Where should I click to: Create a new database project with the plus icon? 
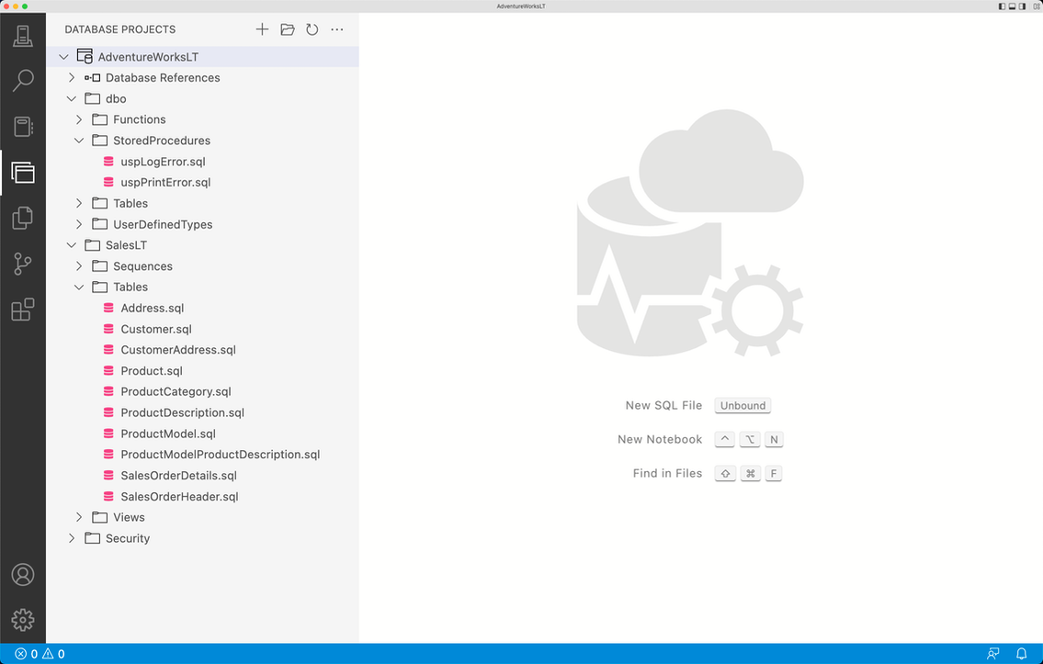(x=262, y=28)
